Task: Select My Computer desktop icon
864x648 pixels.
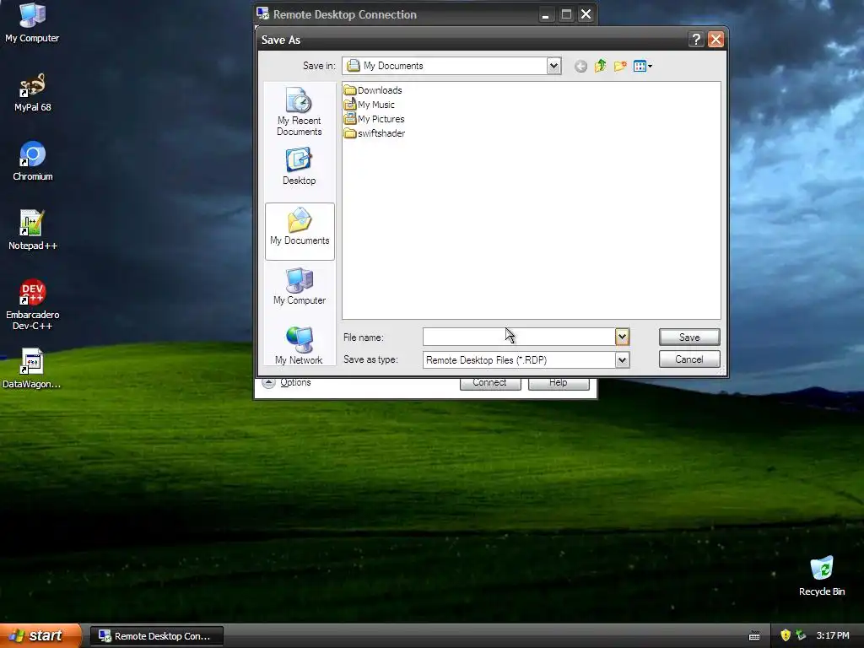Action: 32,23
